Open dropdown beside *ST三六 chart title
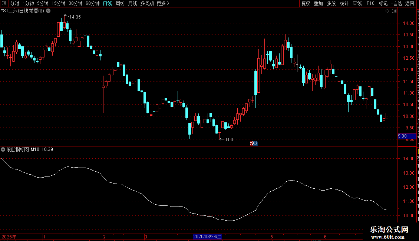This screenshot has width=419, height=241. coord(48,11)
